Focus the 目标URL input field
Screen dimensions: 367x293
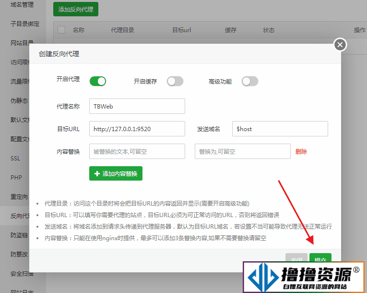coord(137,129)
